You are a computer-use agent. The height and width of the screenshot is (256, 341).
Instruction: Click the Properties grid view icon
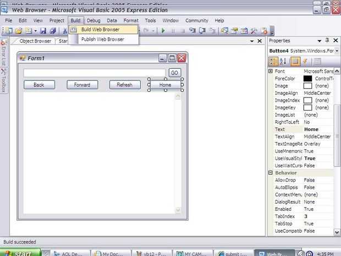pos(295,62)
